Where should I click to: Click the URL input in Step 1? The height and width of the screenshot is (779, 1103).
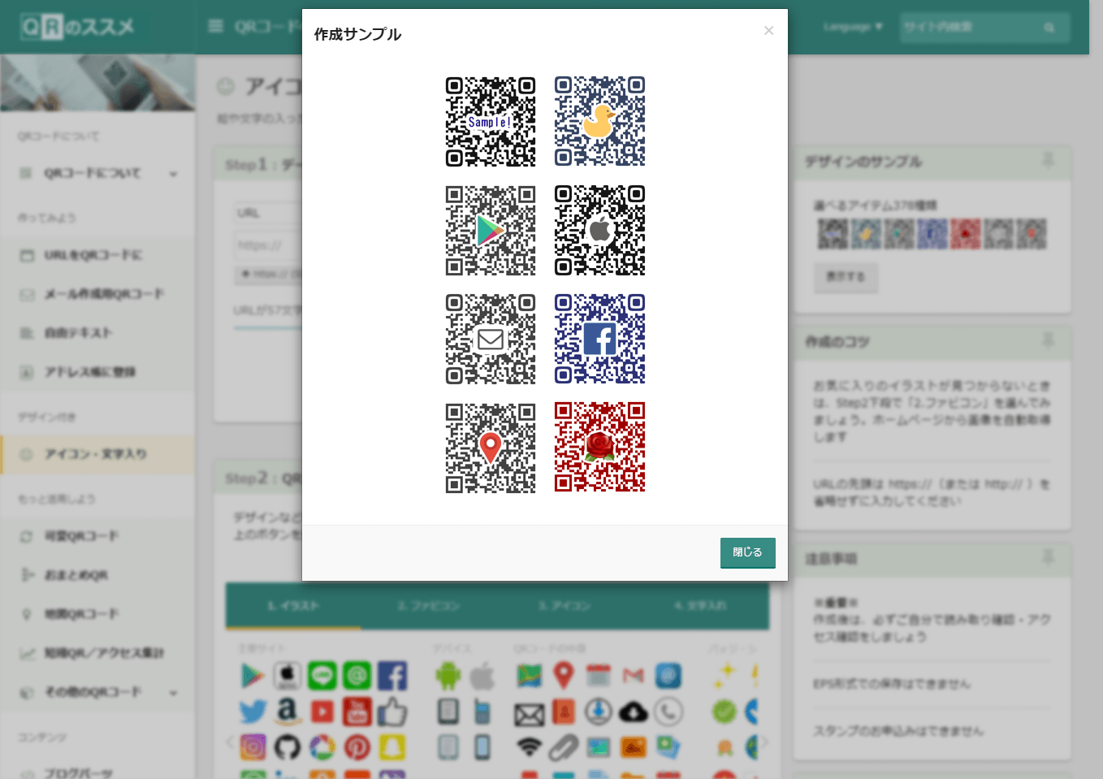click(x=268, y=245)
